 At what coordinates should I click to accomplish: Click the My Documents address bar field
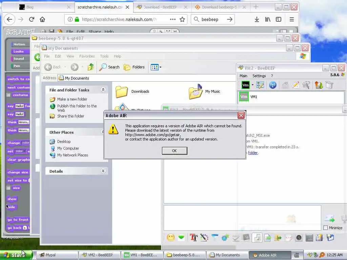(x=147, y=78)
